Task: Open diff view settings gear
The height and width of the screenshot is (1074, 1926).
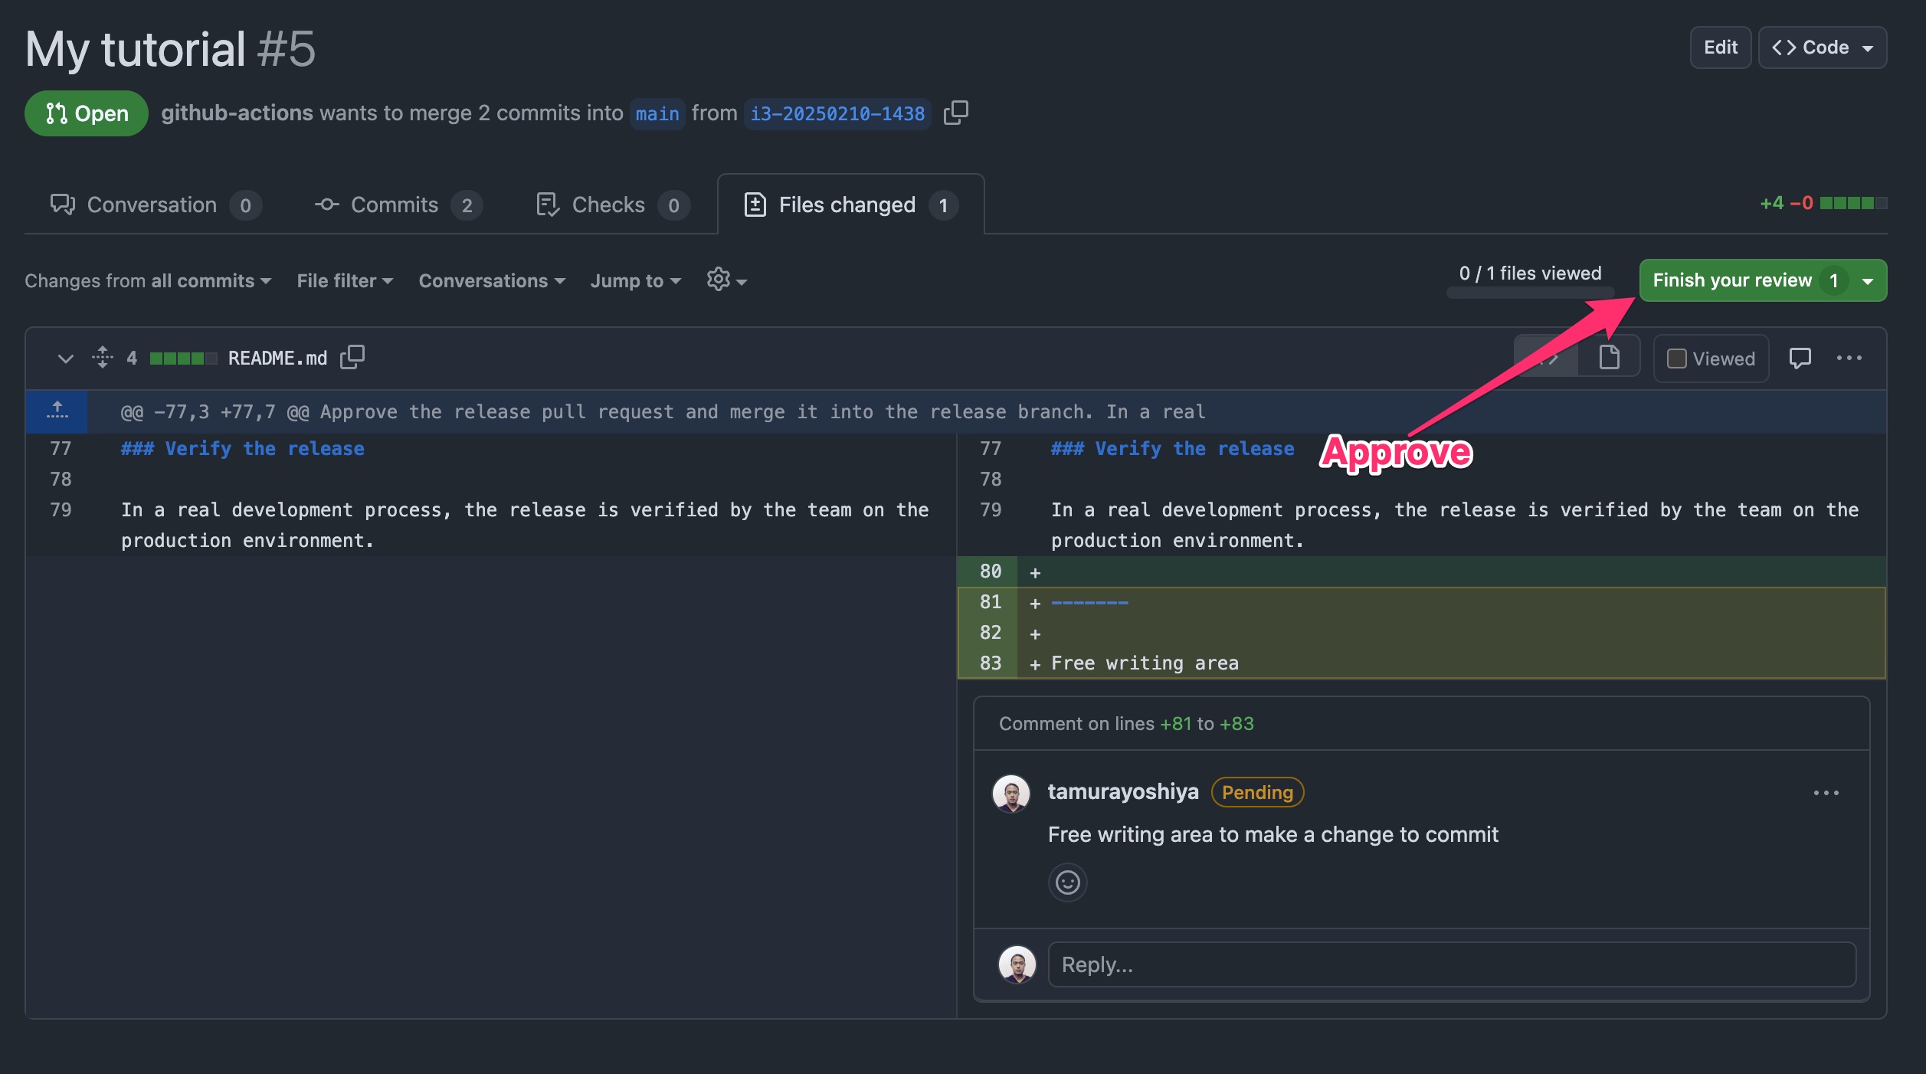Action: [x=726, y=280]
